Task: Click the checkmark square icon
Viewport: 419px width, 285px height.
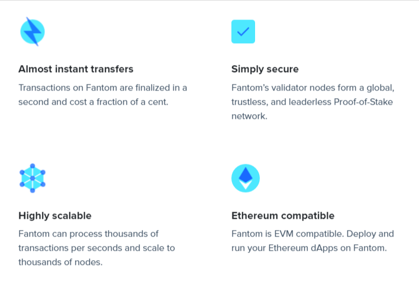Action: (243, 31)
